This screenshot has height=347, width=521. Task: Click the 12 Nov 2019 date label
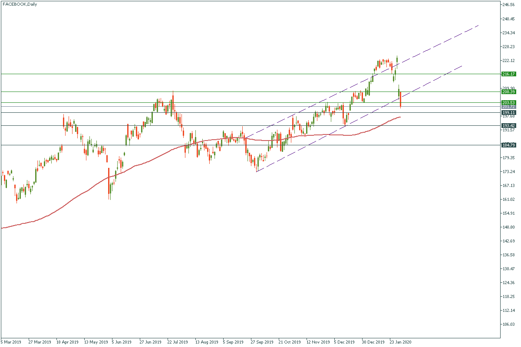point(318,342)
